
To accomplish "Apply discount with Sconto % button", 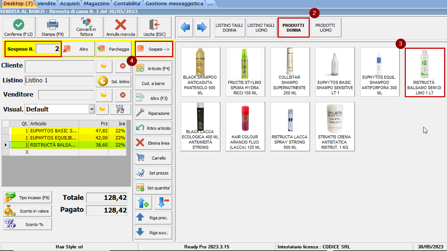I will [28, 224].
